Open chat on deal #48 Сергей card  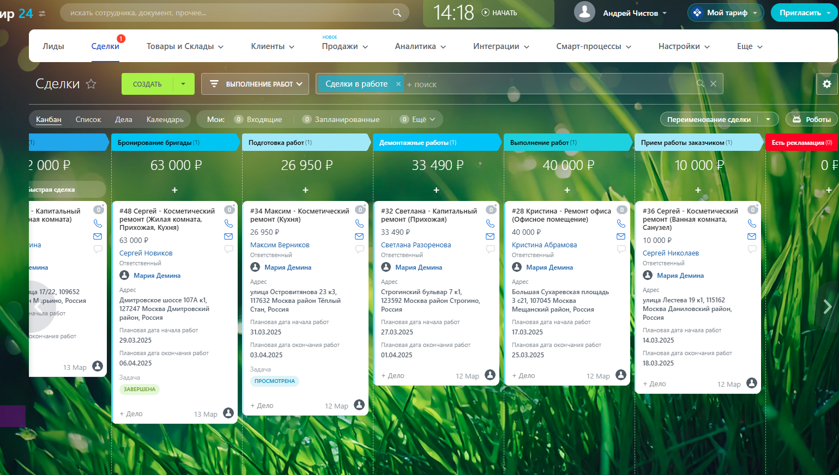point(228,249)
